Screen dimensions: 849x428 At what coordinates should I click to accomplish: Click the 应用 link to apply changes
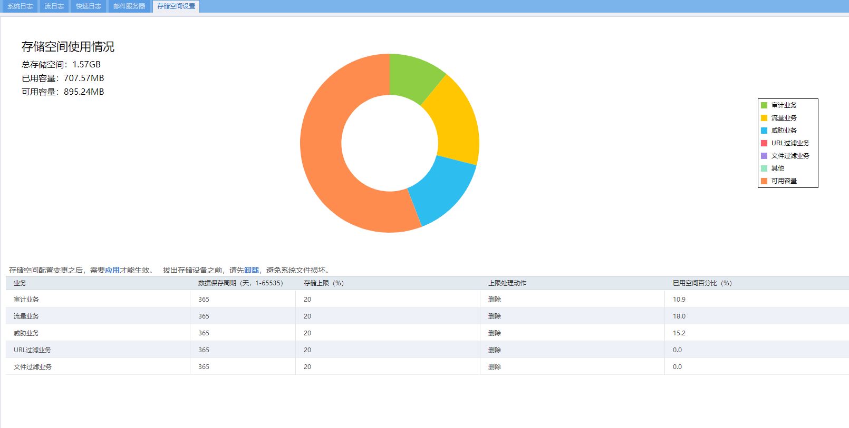point(112,270)
